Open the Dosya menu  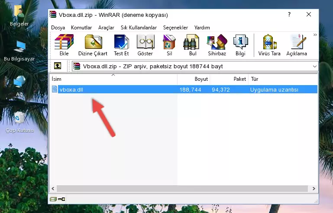tap(58, 28)
